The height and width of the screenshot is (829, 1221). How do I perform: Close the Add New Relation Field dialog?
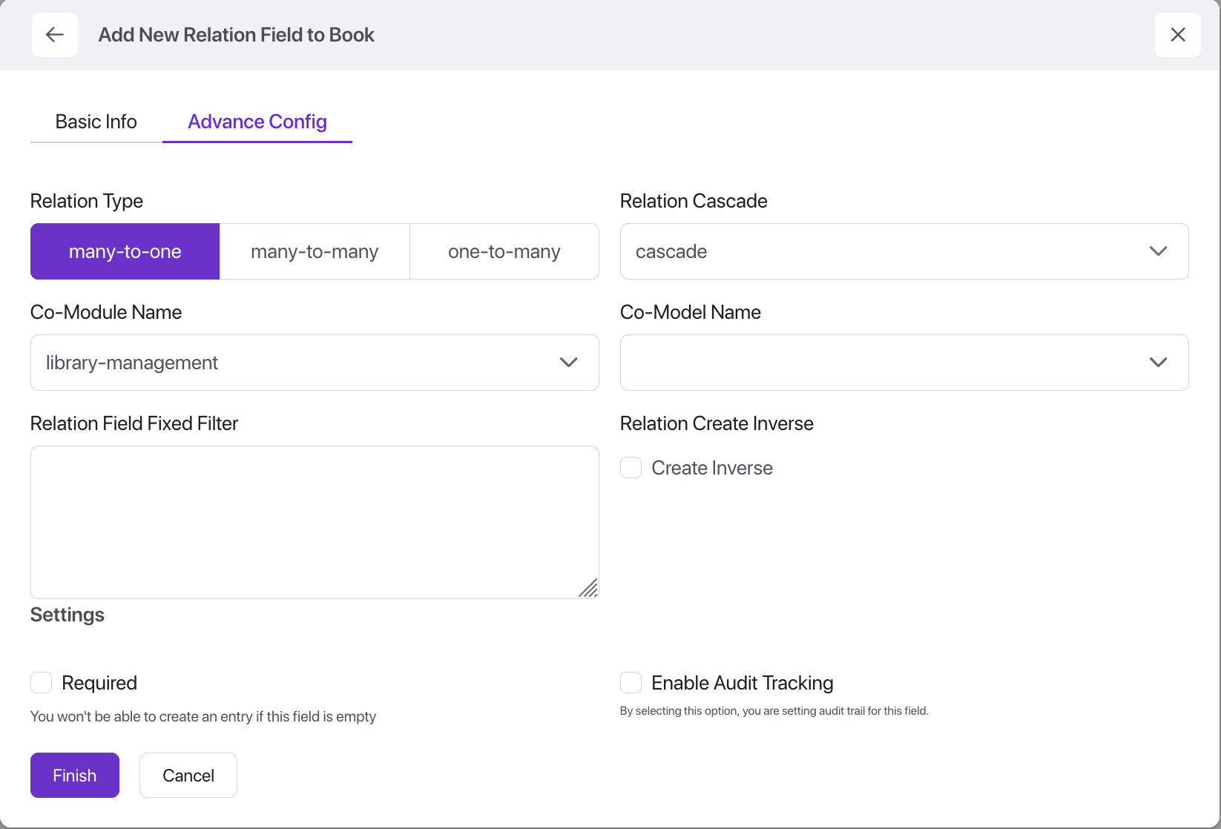tap(1177, 35)
